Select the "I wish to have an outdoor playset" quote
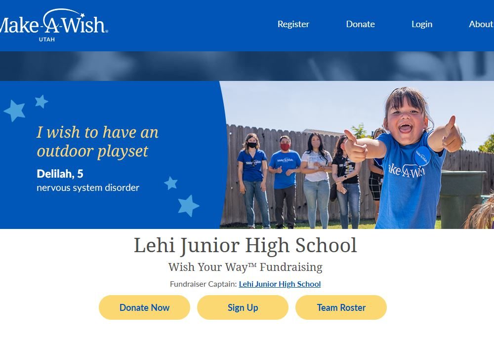 98,142
